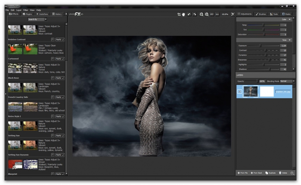Toggle visibility eye of the layer

pos(239,92)
